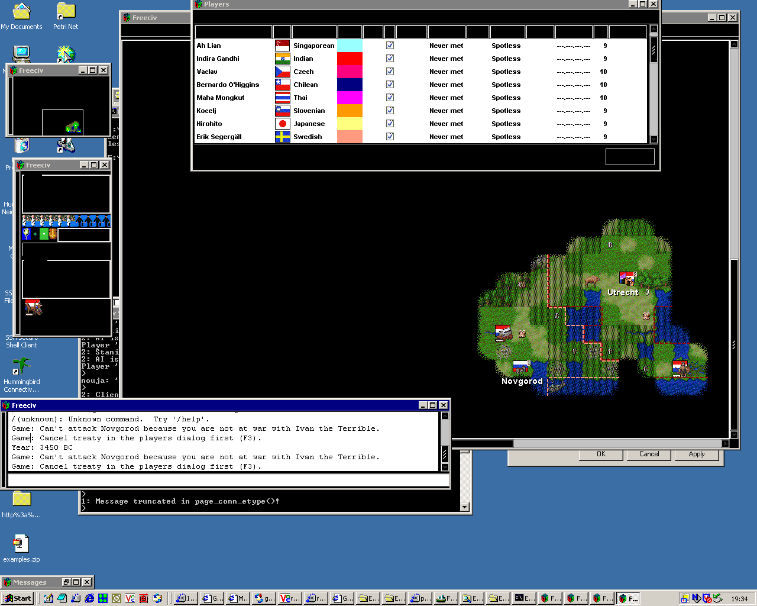
Task: Click the lightbulb research indicator icon
Action: tap(27, 234)
